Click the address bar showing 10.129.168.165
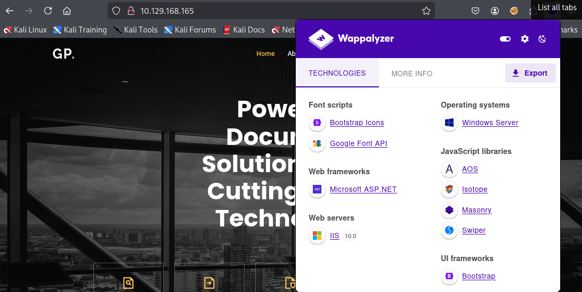The height and width of the screenshot is (292, 582). (271, 11)
